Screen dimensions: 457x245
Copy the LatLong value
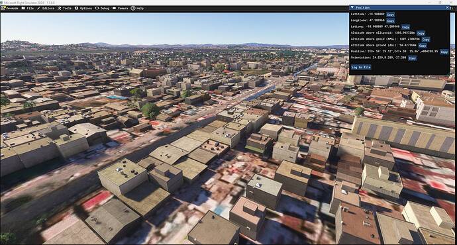coord(405,27)
